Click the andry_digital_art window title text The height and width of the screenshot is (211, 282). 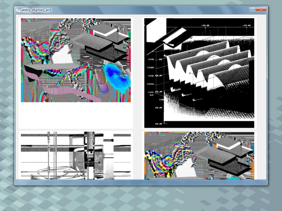37,10
